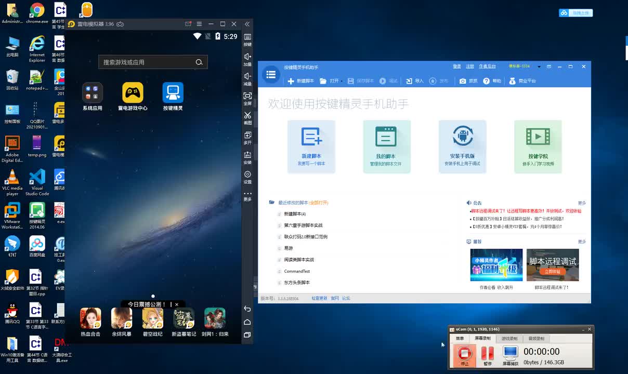Click 官网 in the status bar

point(335,299)
